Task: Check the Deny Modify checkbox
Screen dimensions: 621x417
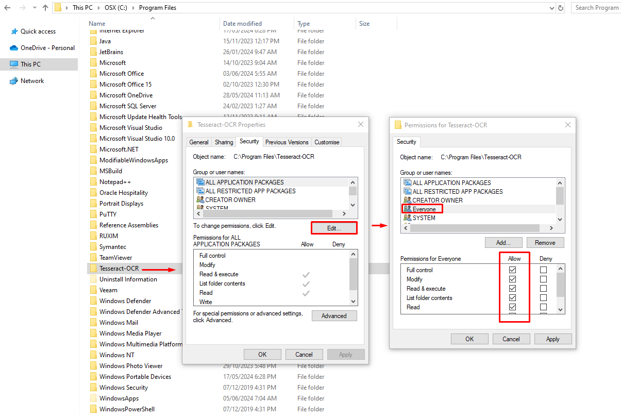Action: (x=543, y=279)
